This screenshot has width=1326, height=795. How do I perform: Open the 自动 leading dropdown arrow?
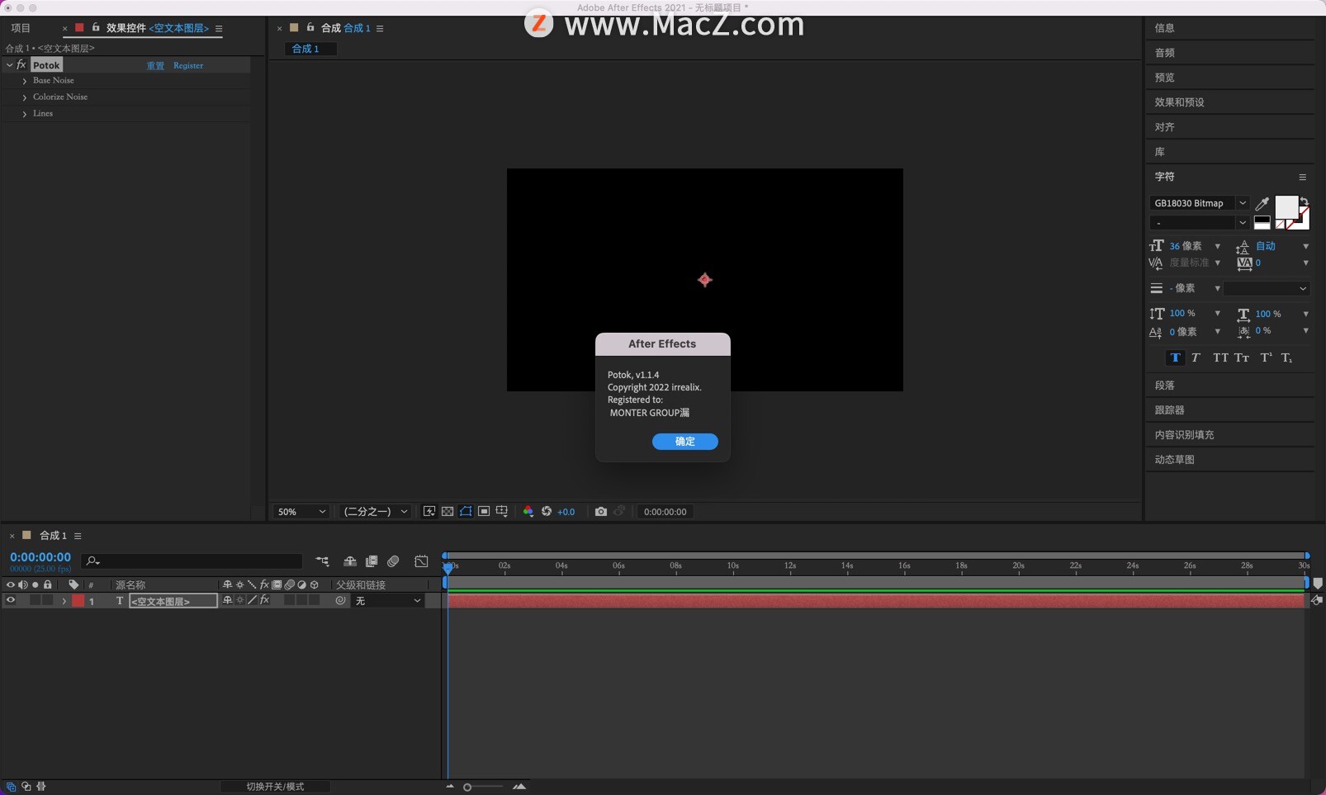(x=1305, y=246)
